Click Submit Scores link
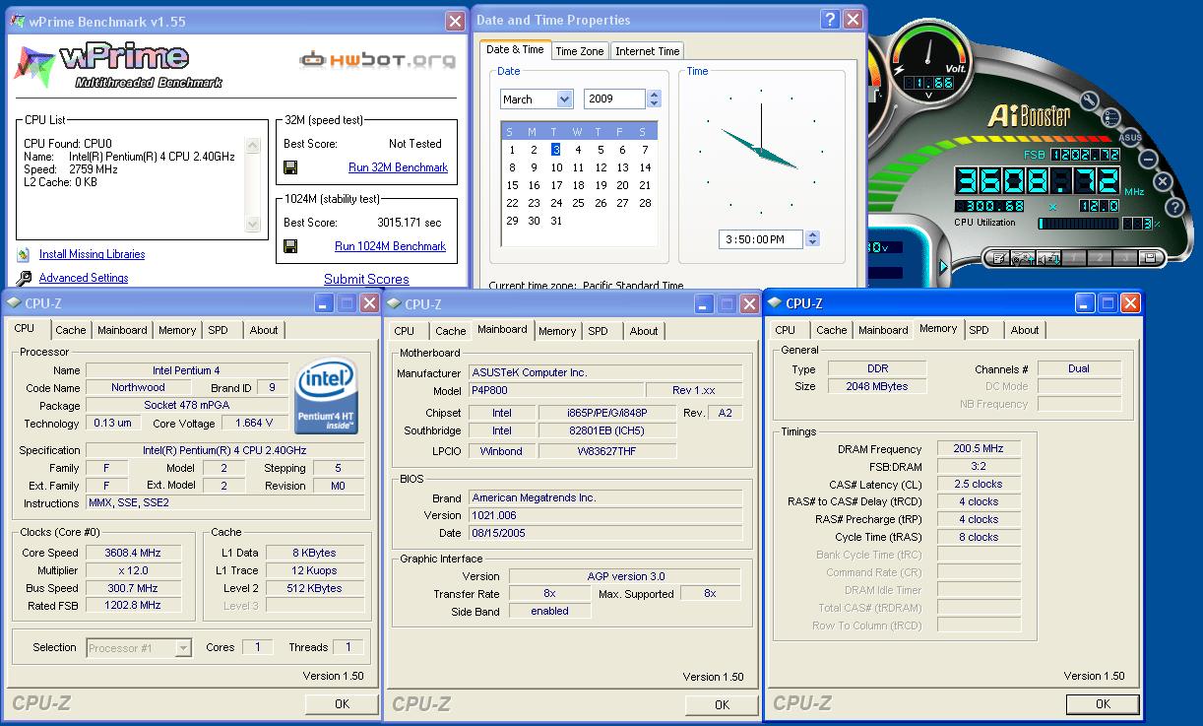Viewport: 1203px width, 726px height. (x=366, y=279)
